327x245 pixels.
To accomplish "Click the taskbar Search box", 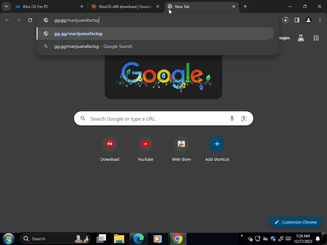I will 55,239.
